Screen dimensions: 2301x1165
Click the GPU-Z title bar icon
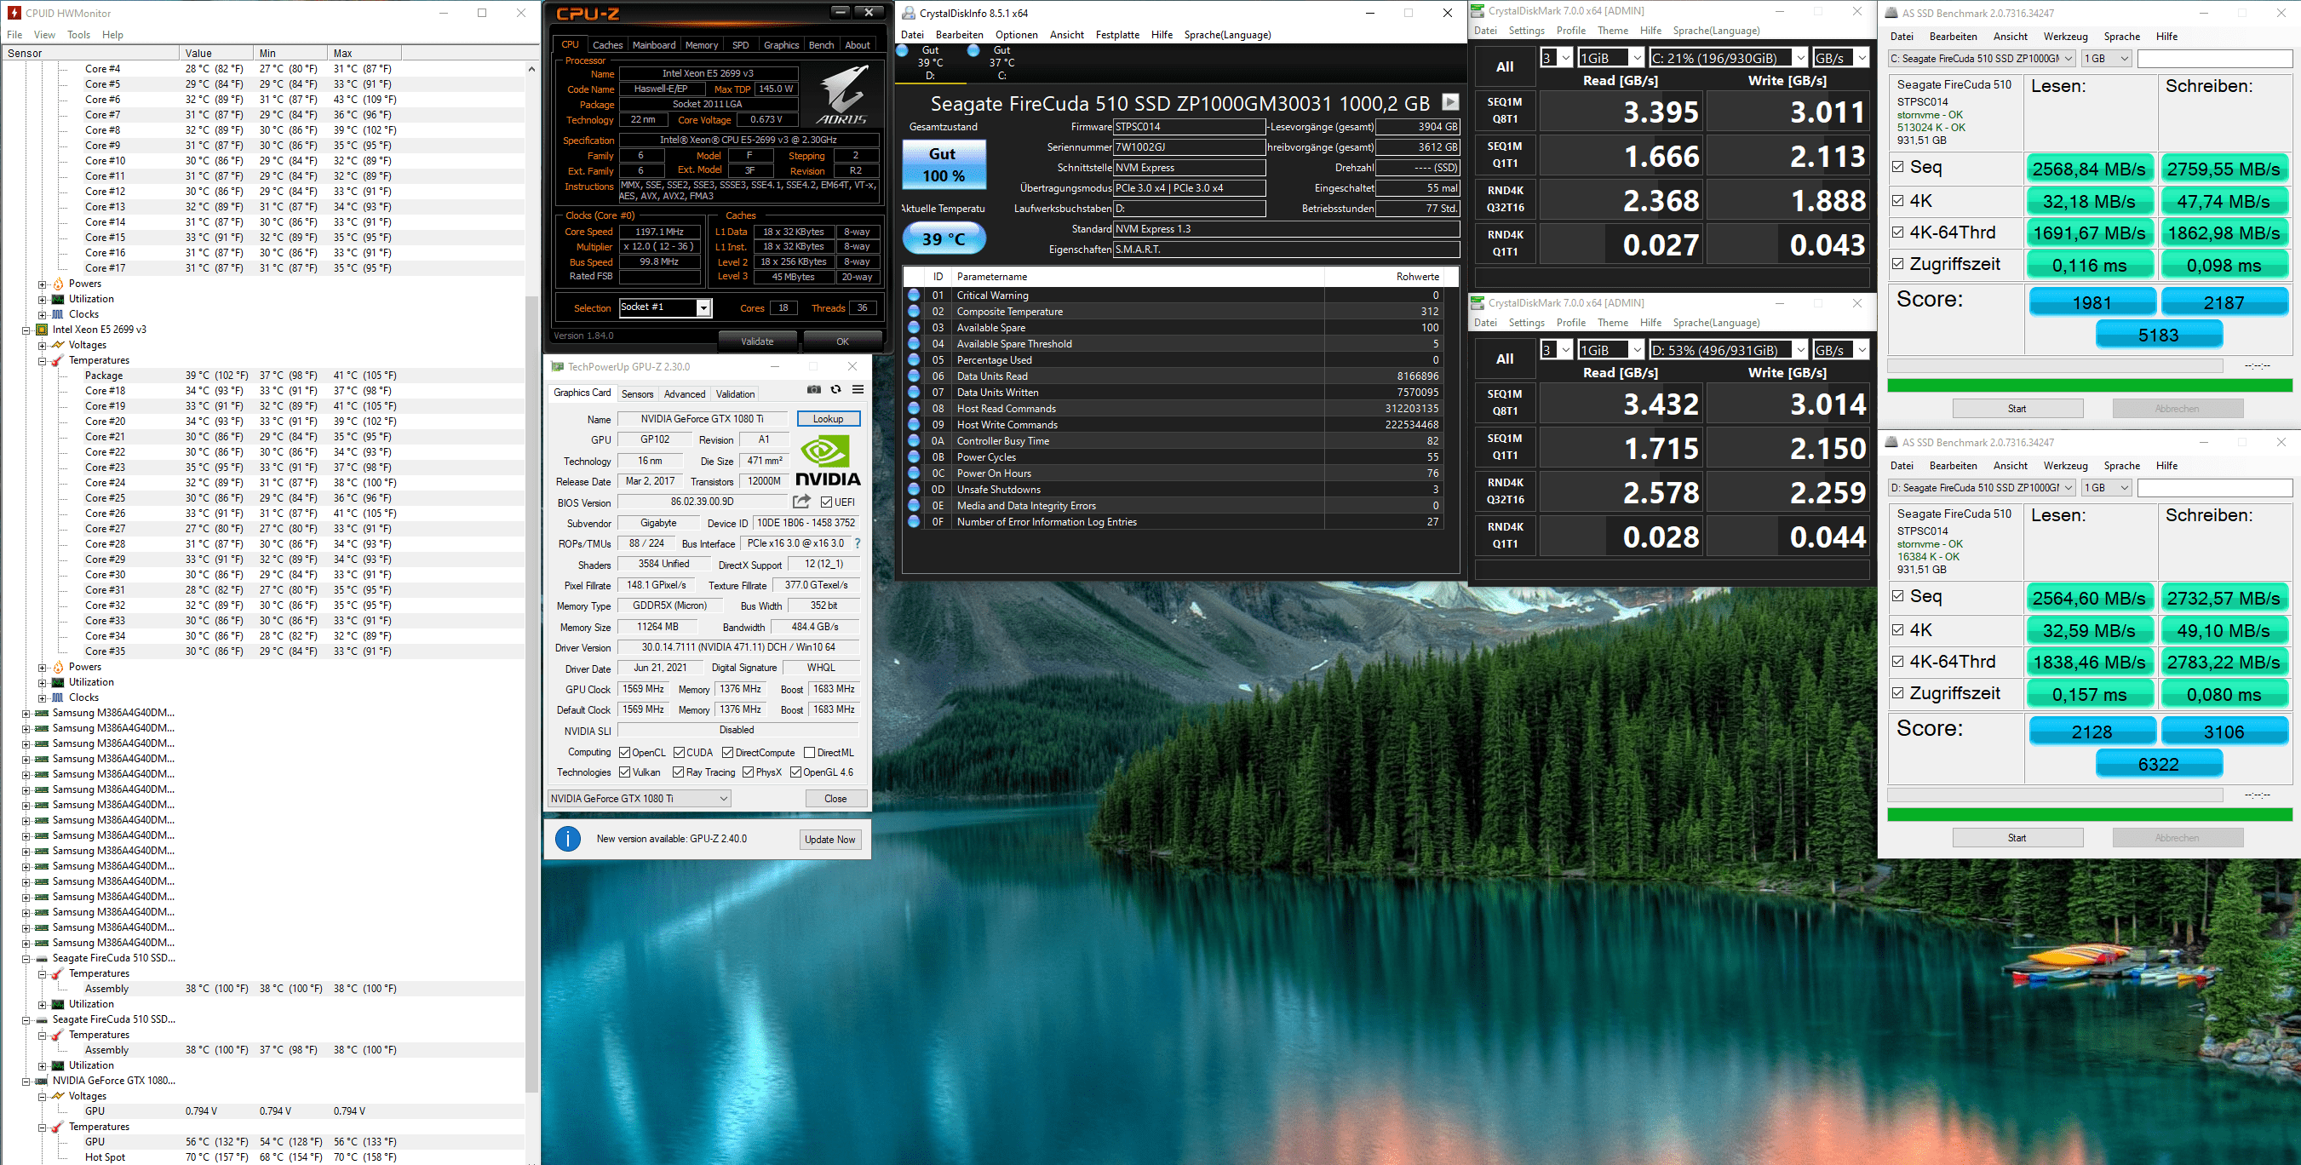[x=558, y=366]
